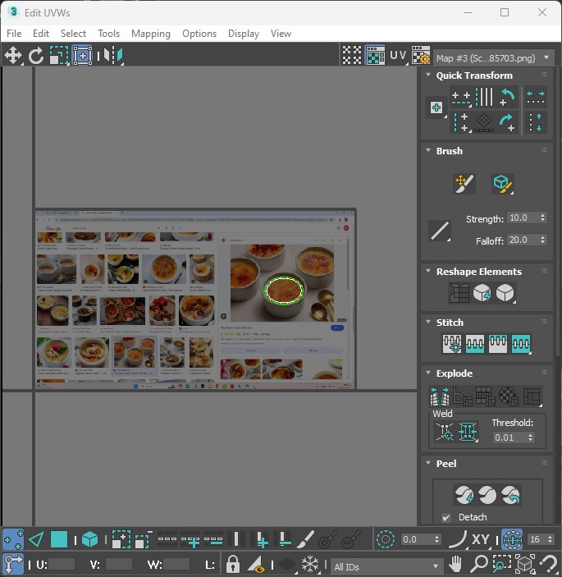Toggle the Detach checkbox
Viewport: 562px width, 577px height.
coord(446,518)
